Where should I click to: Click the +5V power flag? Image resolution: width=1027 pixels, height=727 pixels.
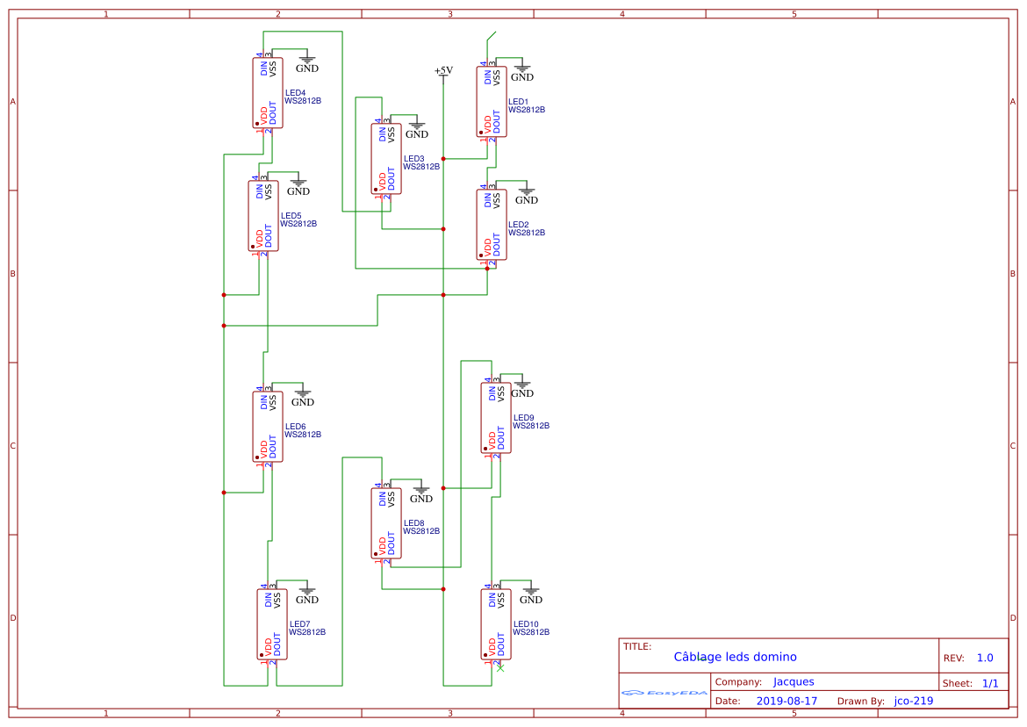[443, 70]
